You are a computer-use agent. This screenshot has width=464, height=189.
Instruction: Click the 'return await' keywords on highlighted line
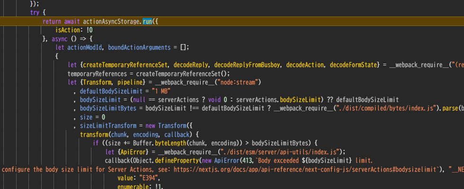pyautogui.click(x=61, y=21)
